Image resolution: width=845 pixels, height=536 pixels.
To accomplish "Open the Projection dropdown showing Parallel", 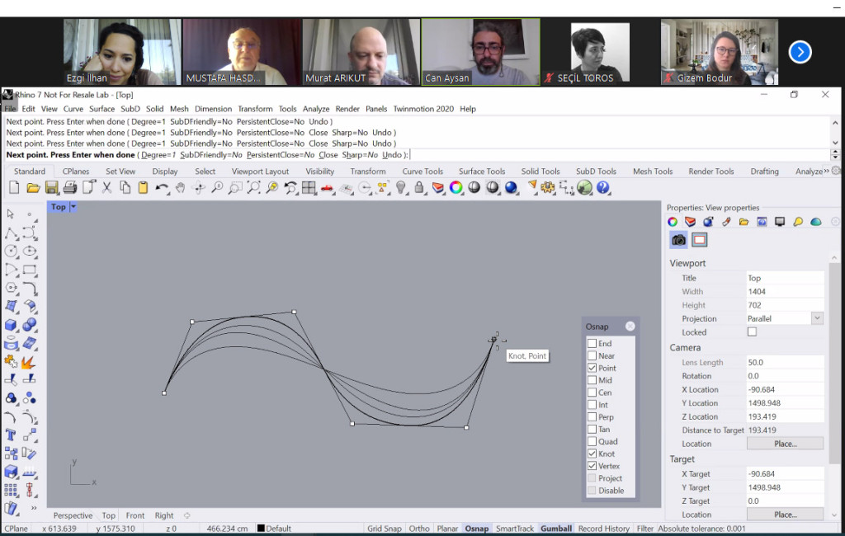I will (817, 318).
